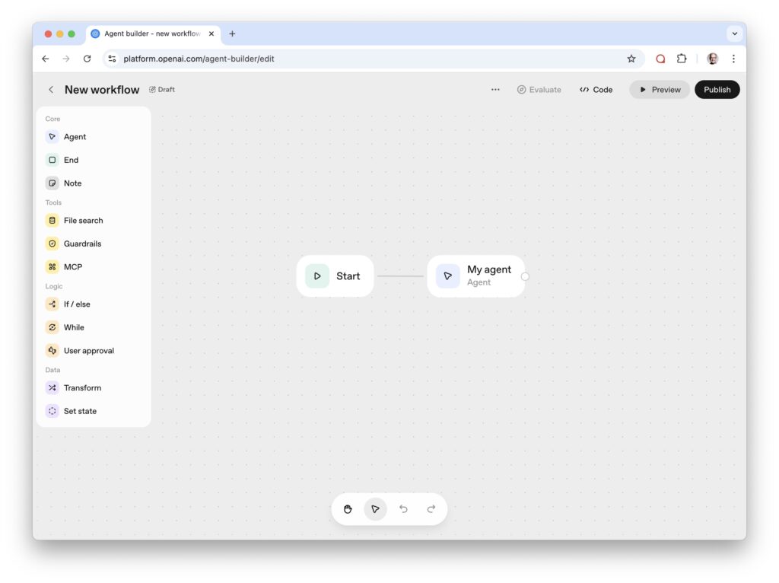This screenshot has width=779, height=583.
Task: Run the workflow with Preview
Action: pos(659,90)
